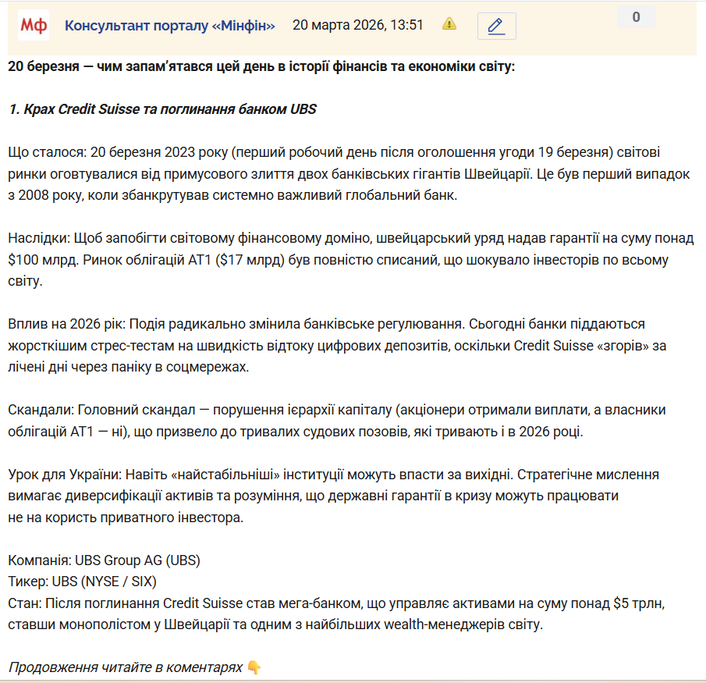Click the paragraph starting 'Вплив на 2026 рік:'
This screenshot has height=683, width=706.
coord(337,345)
